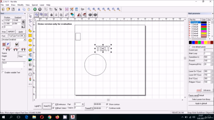
Task: Click the green Undo arrow icon
Action: pyautogui.click(x=35, y=9)
